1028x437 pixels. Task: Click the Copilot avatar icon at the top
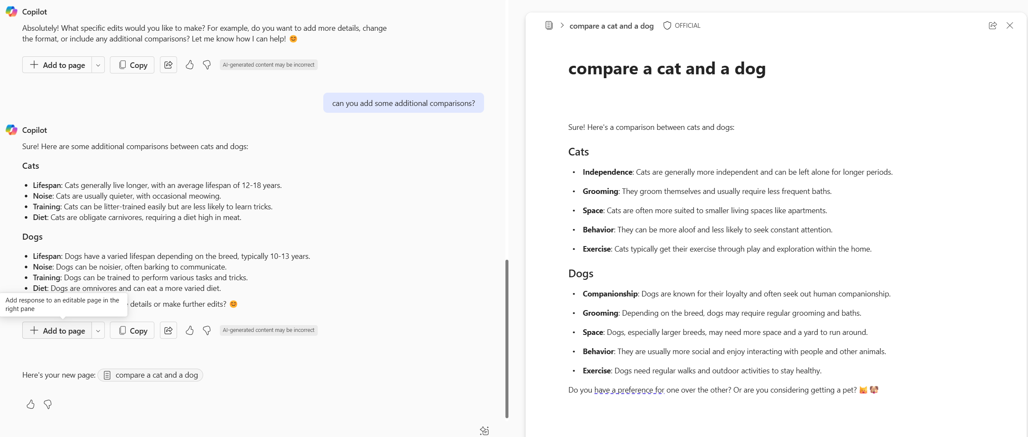[11, 12]
